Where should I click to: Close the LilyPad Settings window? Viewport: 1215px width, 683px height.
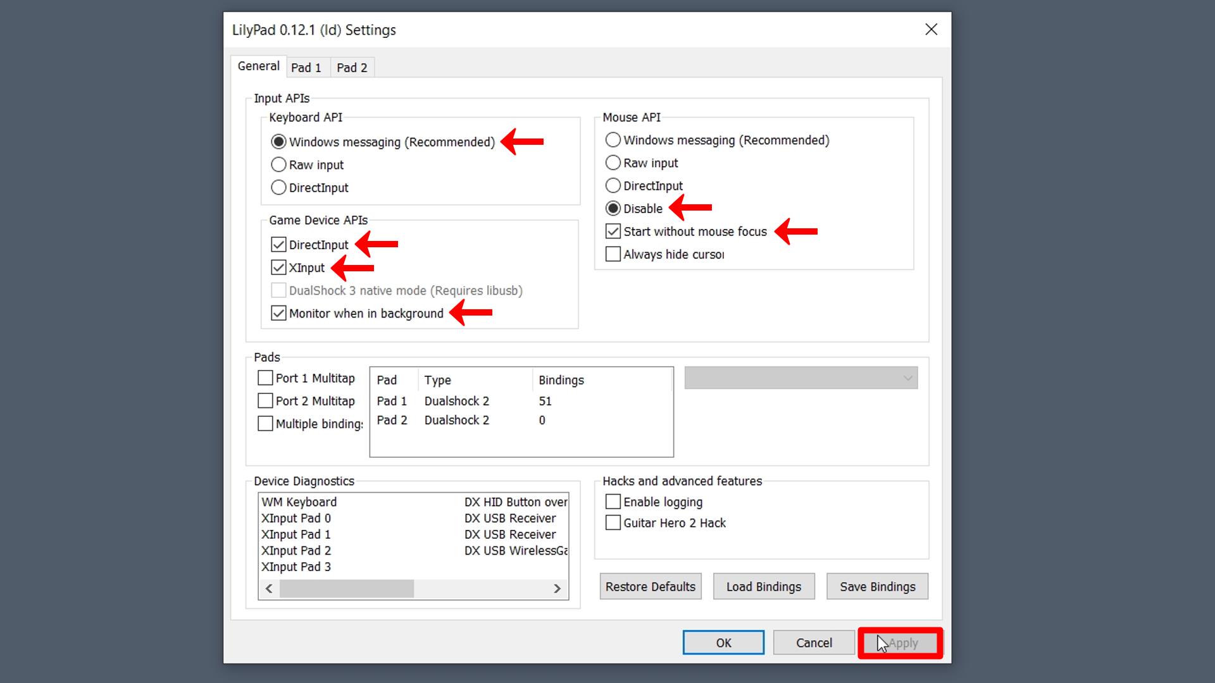(x=931, y=30)
